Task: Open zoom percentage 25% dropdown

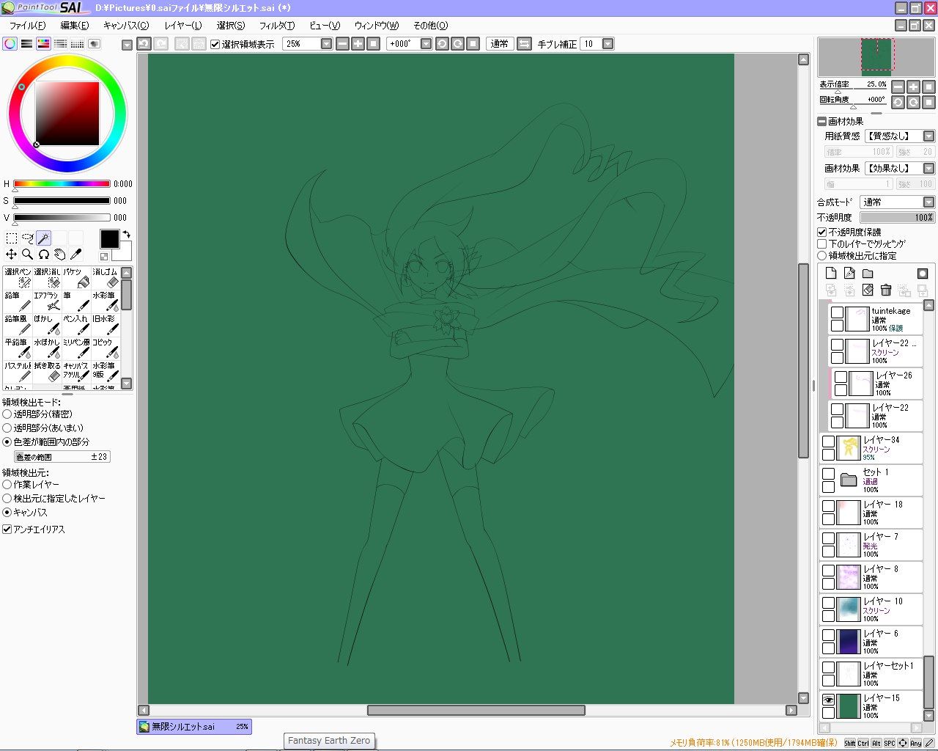Action: (327, 44)
